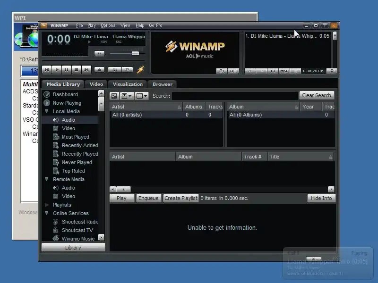Open the File menu
The width and height of the screenshot is (378, 283).
(79, 25)
